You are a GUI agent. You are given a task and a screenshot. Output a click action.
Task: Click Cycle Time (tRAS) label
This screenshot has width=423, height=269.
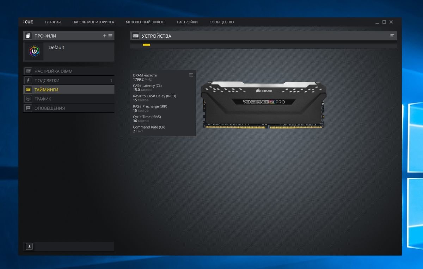tap(147, 117)
